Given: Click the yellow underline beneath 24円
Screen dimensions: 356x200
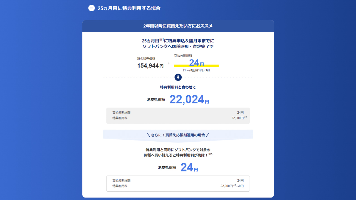Looking at the screenshot, I should pos(196,66).
